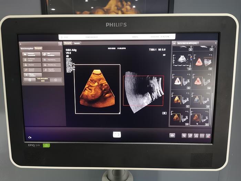Click the overlapping squares icon in the bottom bar
Image resolution: width=241 pixels, height=181 pixels.
click(x=190, y=135)
